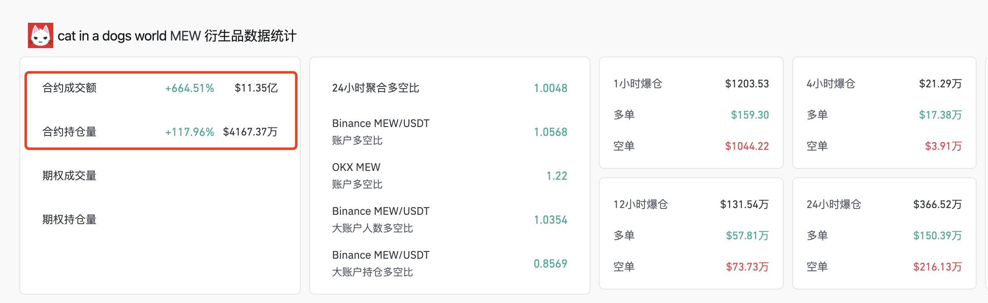The width and height of the screenshot is (988, 303).
Task: Select the 期权成交量 label
Action: click(69, 176)
